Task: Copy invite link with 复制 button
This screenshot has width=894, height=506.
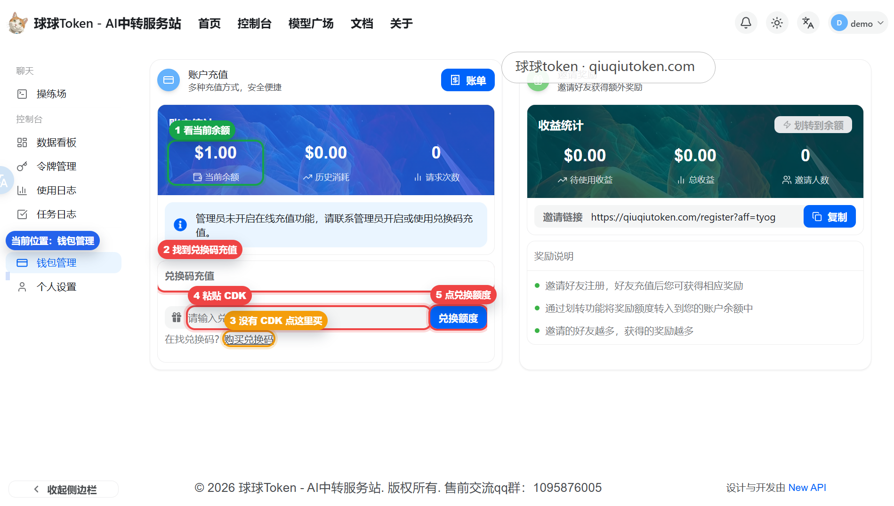Action: [x=830, y=217]
